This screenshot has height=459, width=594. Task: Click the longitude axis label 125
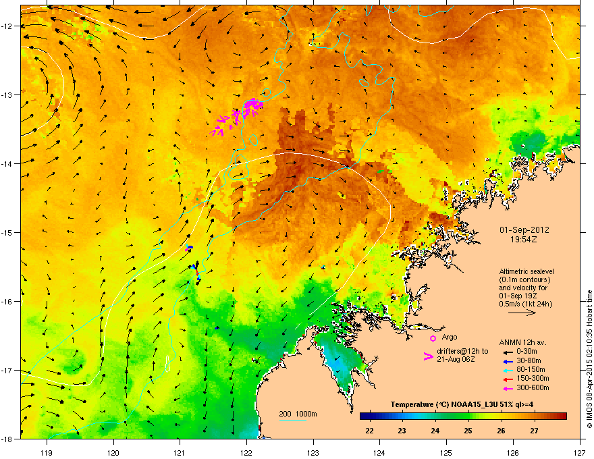click(446, 452)
